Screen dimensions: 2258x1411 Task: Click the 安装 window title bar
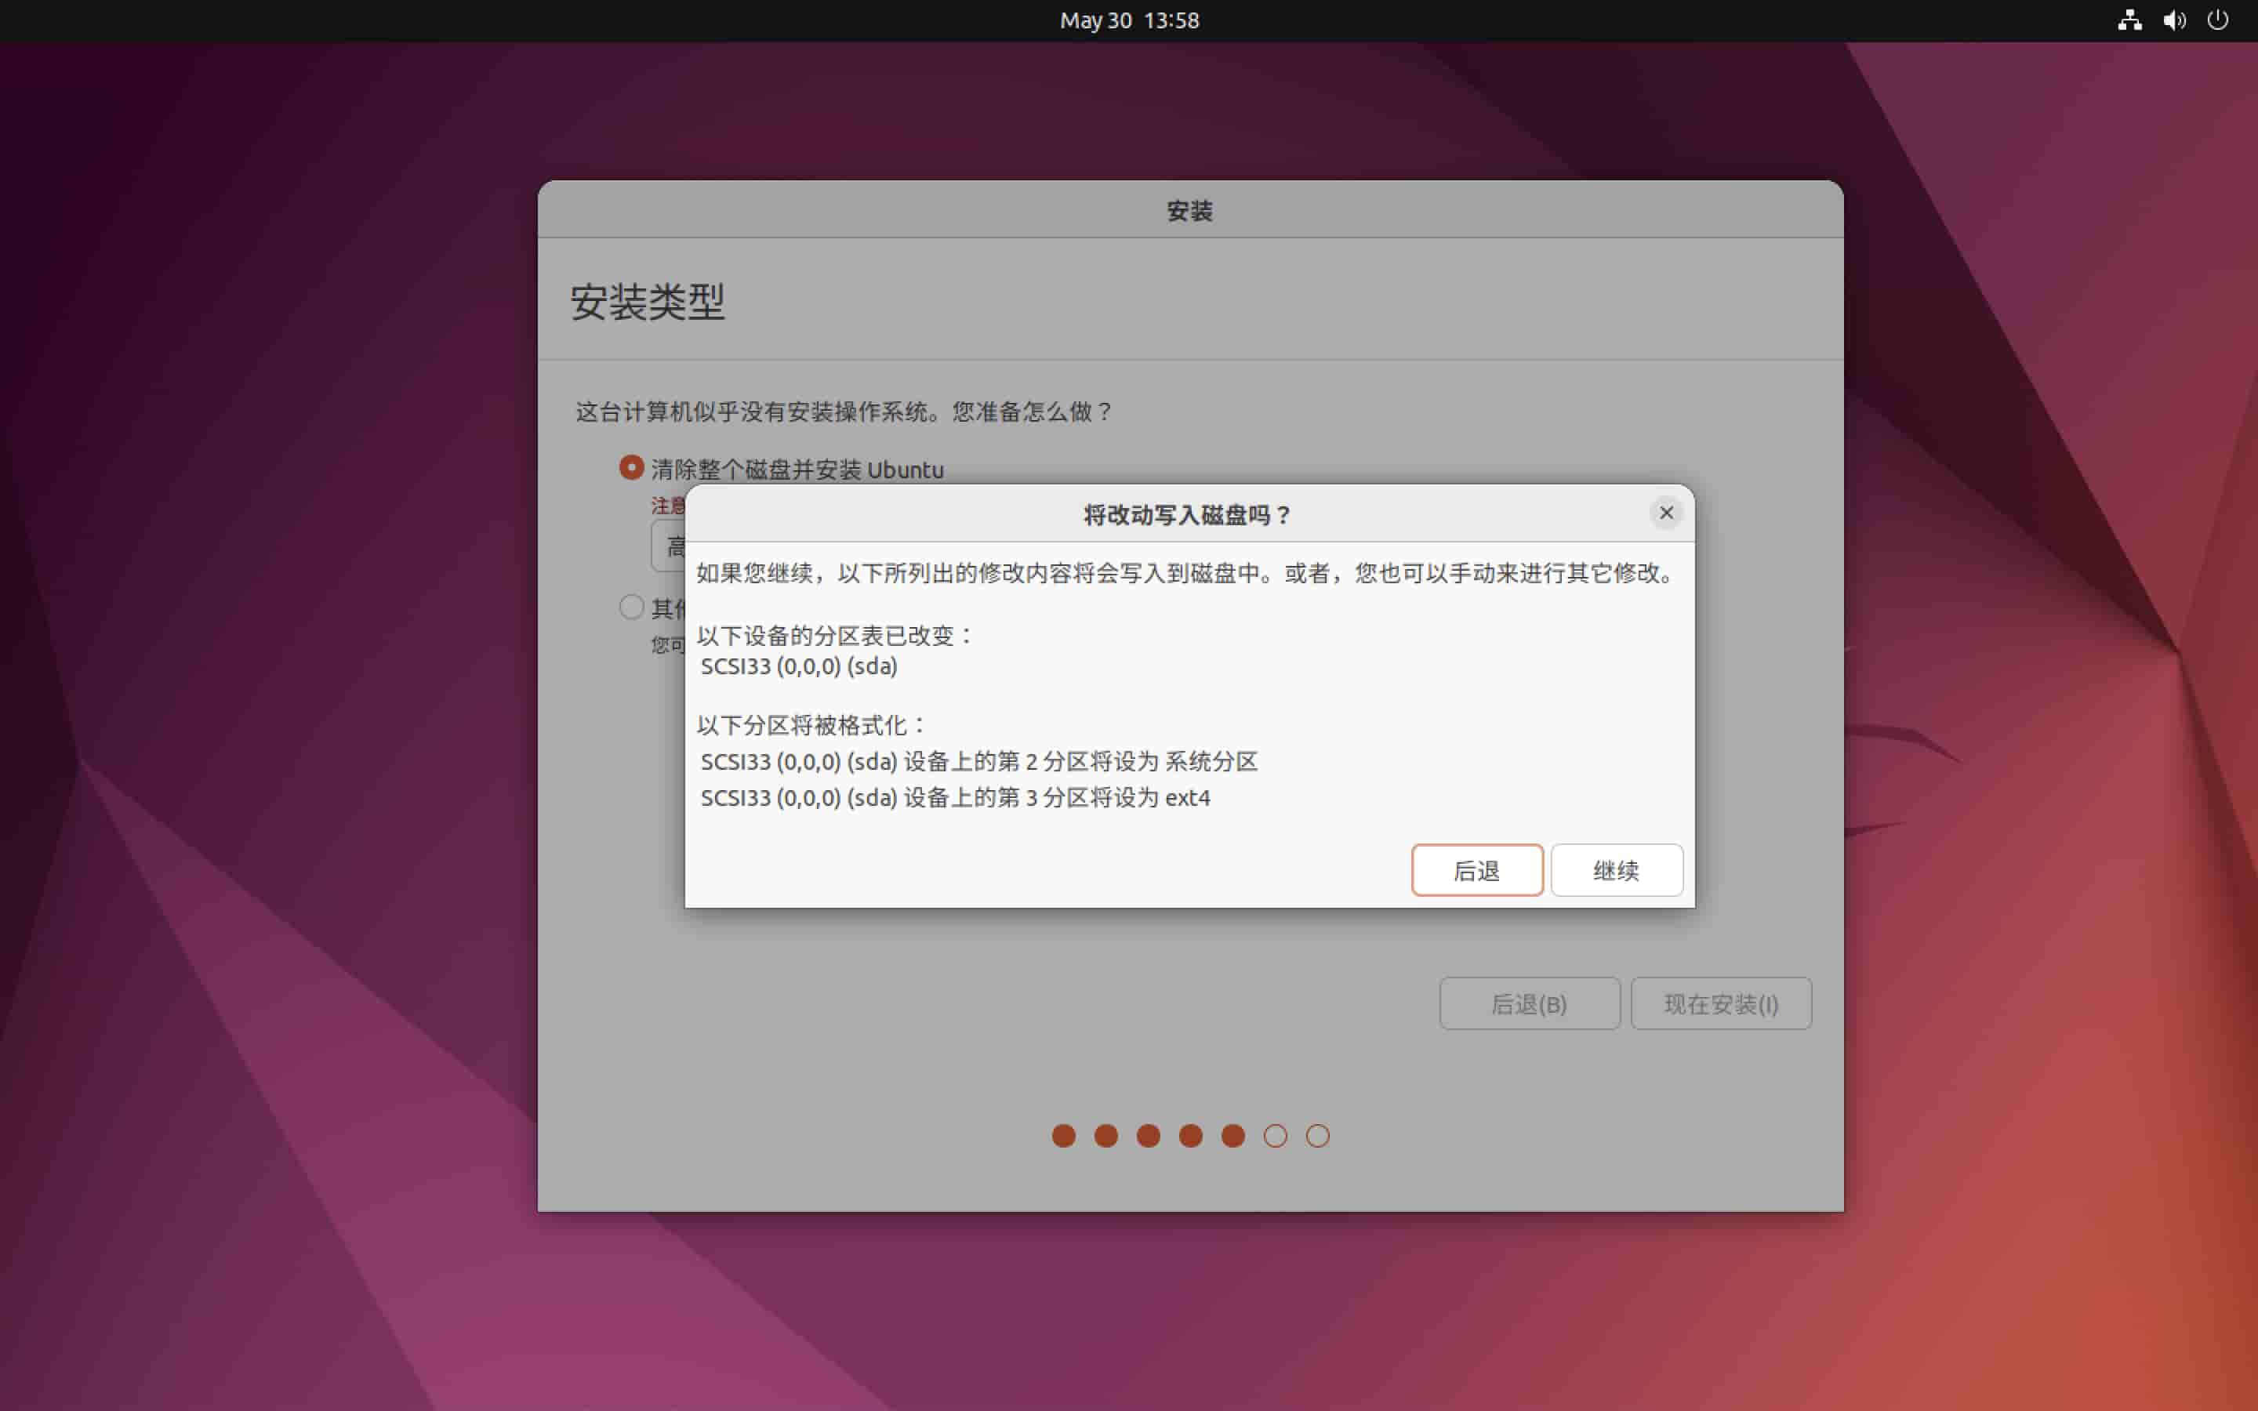point(1189,211)
